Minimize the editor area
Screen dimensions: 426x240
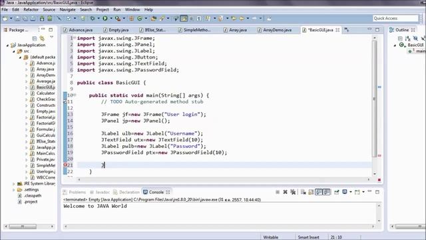(x=369, y=29)
